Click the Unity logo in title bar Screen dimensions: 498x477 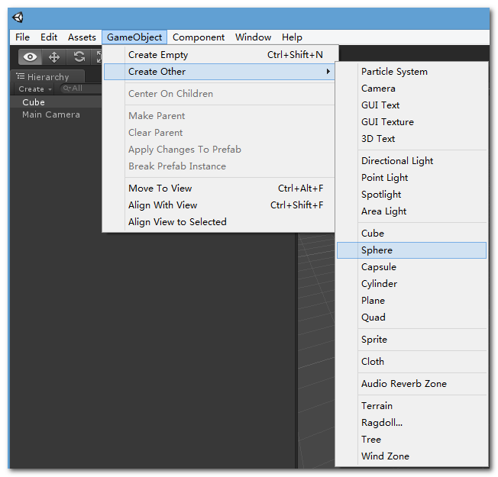pyautogui.click(x=18, y=17)
